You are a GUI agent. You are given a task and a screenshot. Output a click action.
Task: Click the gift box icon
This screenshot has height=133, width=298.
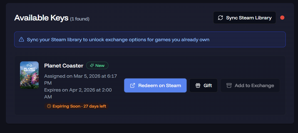(x=198, y=85)
